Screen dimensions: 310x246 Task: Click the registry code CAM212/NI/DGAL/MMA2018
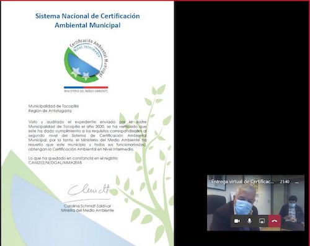tap(55, 163)
